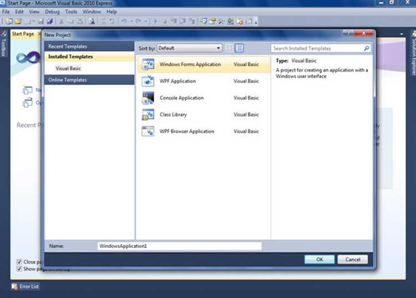The image size is (416, 298).
Task: Open the Solution Explorer side tab
Action: pyautogui.click(x=413, y=53)
